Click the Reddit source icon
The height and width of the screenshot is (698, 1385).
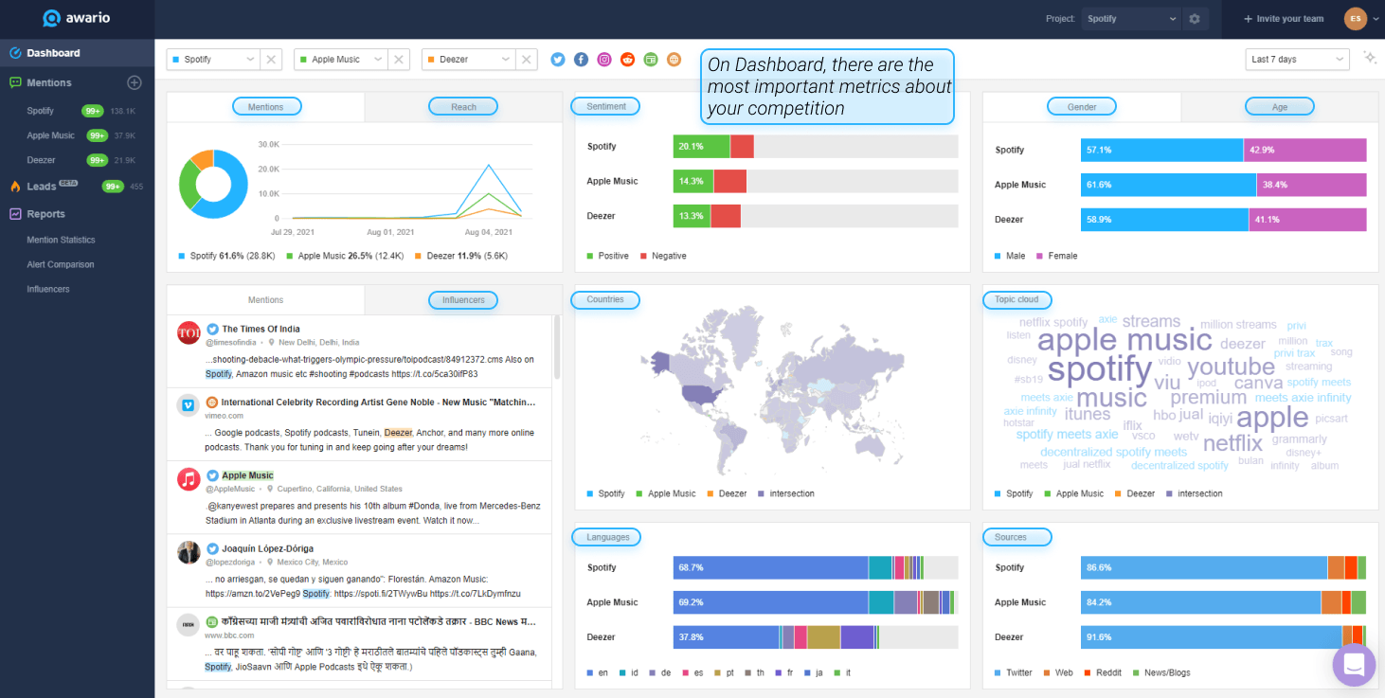pos(627,59)
